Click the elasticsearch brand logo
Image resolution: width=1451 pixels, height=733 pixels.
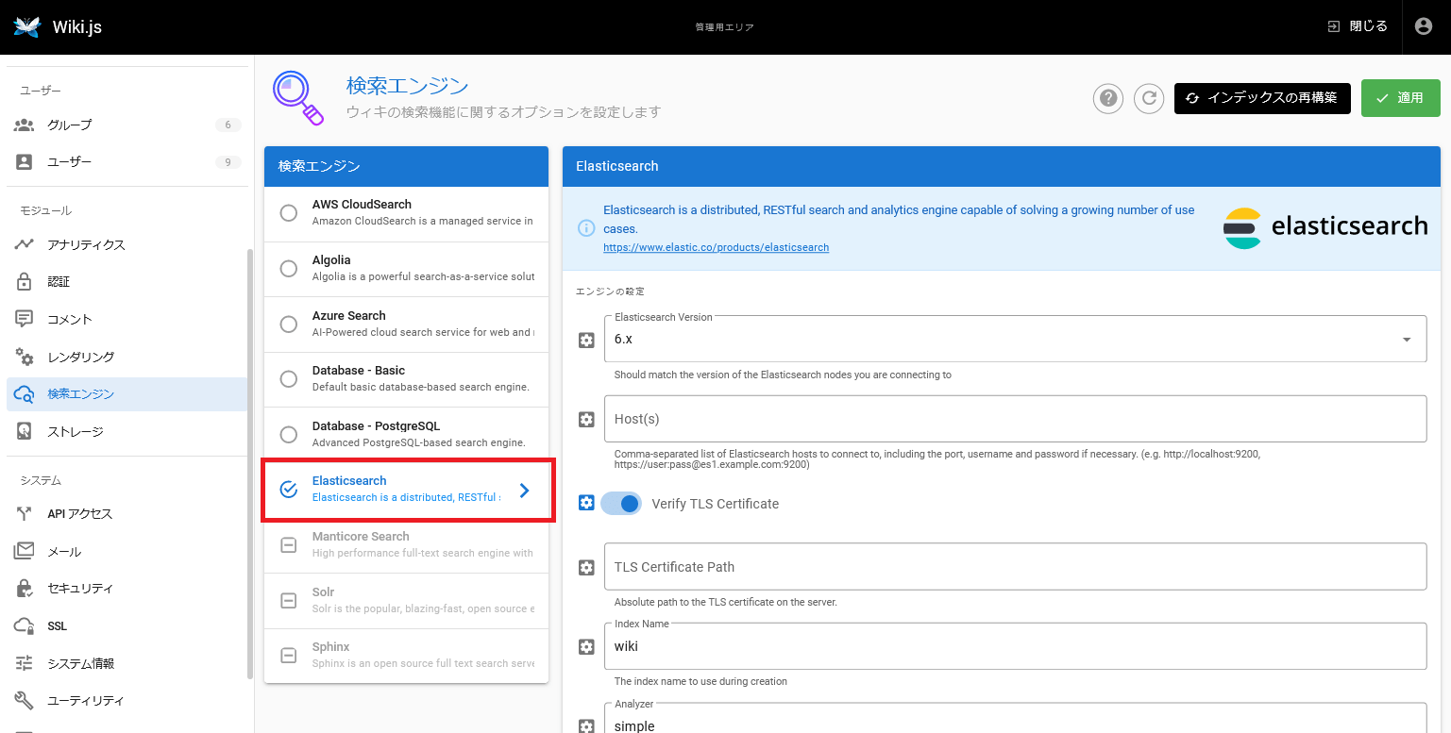1325,227
